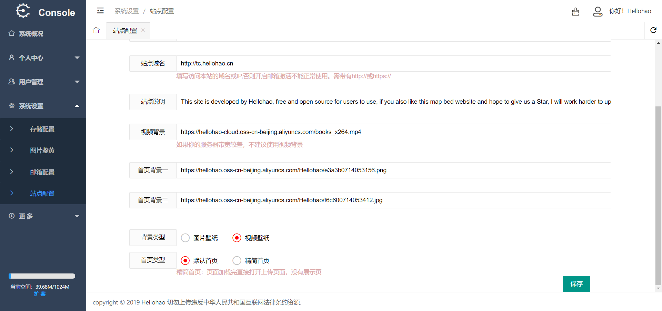Open the 存储配置 submenu item

click(42, 129)
